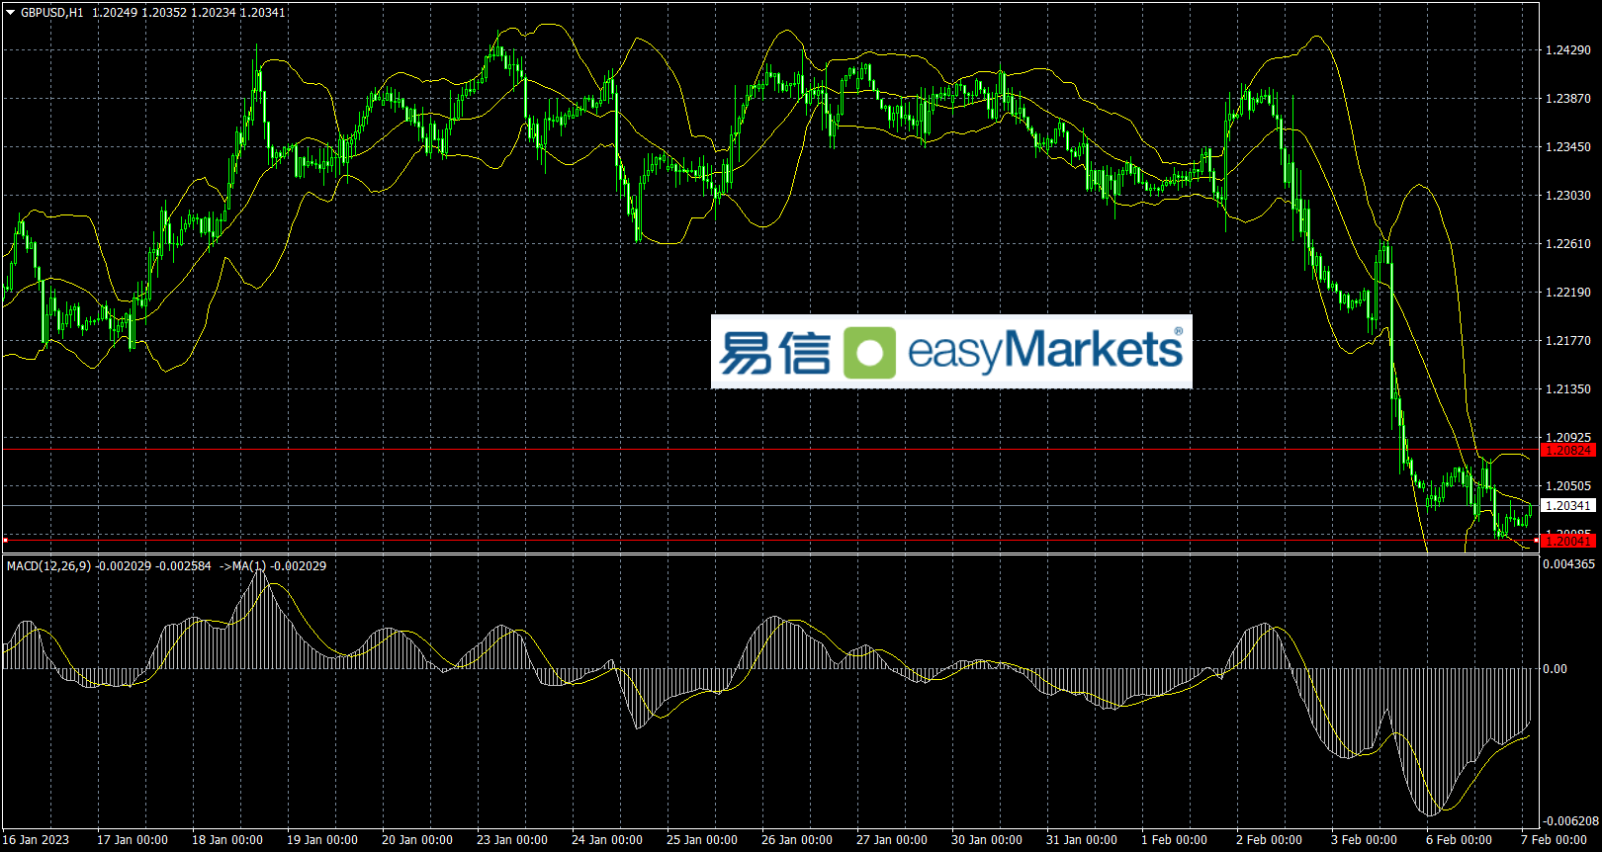1602x852 pixels.
Task: Click the 1.24290 price axis value
Action: [1568, 50]
